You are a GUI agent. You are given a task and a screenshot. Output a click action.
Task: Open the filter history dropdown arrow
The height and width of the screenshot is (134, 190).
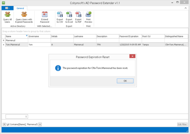pos(40,124)
